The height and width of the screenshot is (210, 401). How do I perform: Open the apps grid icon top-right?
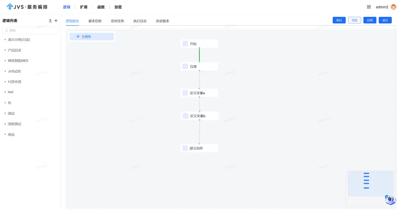click(369, 7)
